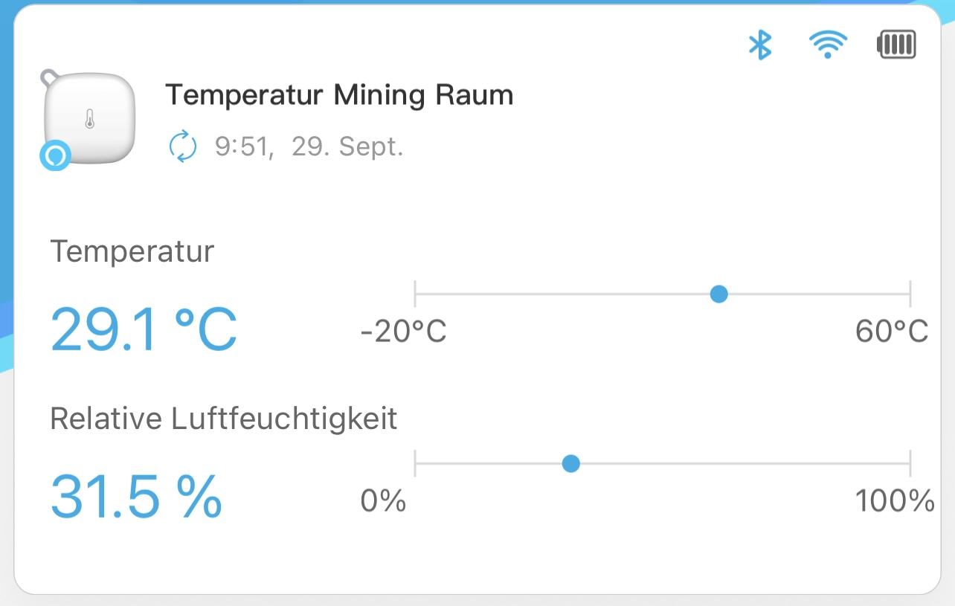Click the -20°C minimum scale label
The image size is (955, 606).
(x=403, y=332)
